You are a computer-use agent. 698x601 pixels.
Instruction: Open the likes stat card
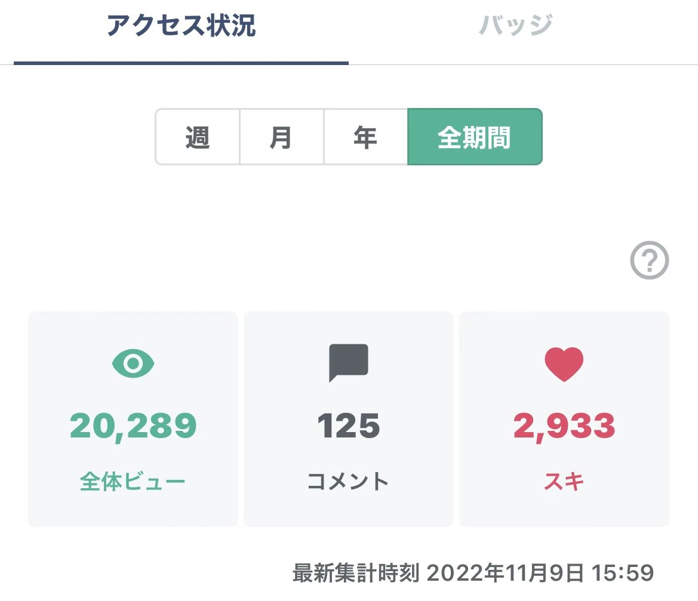(564, 419)
